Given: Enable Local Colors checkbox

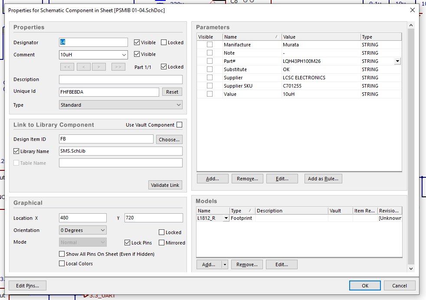Looking at the screenshot, I should (62, 263).
